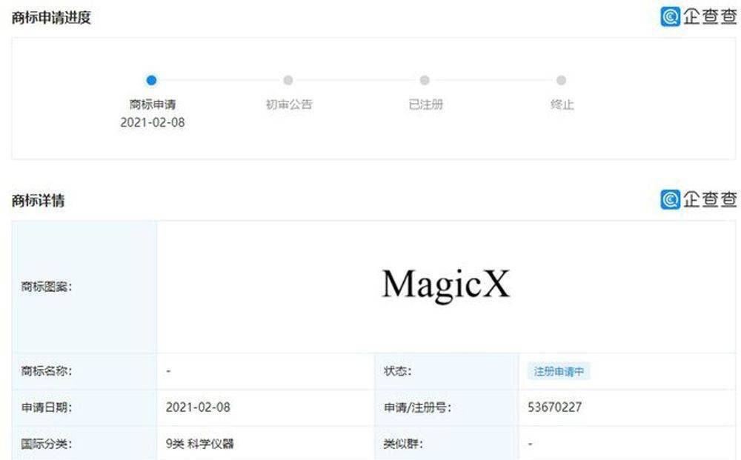This screenshot has height=460, width=741.
Task: Click the 商标图案 row label
Action: [46, 287]
